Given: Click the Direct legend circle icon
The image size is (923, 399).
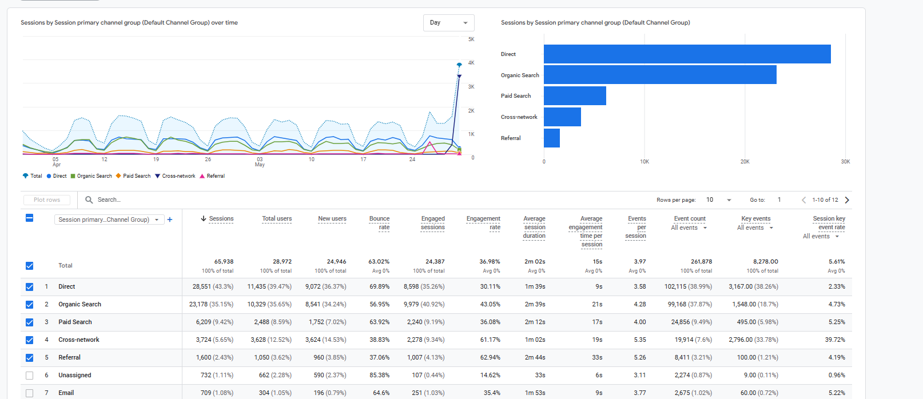Looking at the screenshot, I should tap(49, 176).
